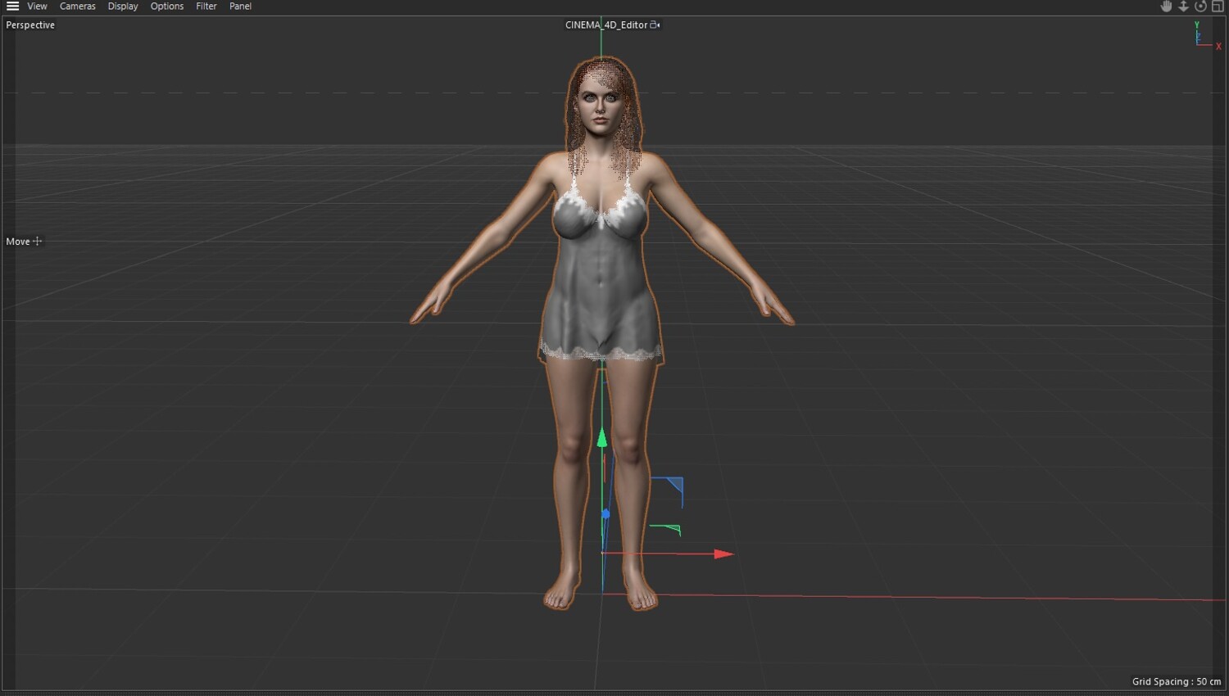Open the View menu
This screenshot has width=1229, height=696.
(x=37, y=6)
